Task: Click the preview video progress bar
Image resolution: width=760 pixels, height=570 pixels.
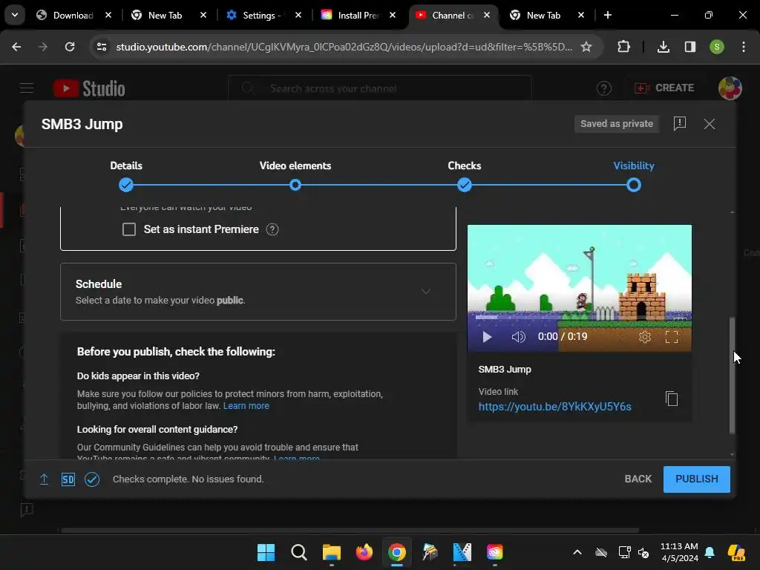Action: click(579, 318)
